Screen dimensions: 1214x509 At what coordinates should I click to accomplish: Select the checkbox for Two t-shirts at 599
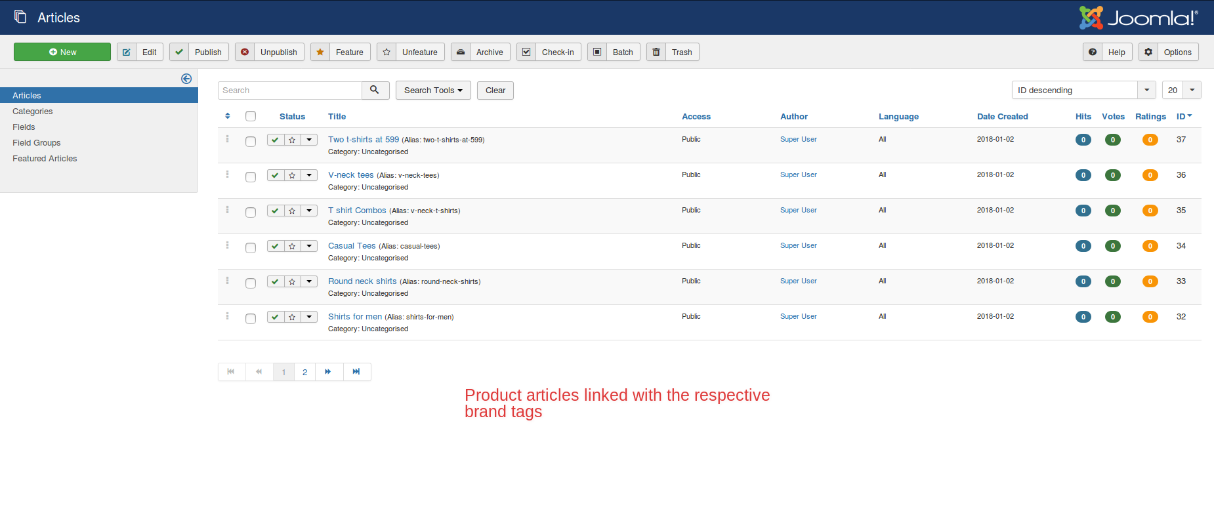[251, 142]
